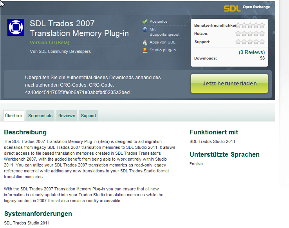
Task: Click the Beschreibung heading
Action: (x=25, y=132)
